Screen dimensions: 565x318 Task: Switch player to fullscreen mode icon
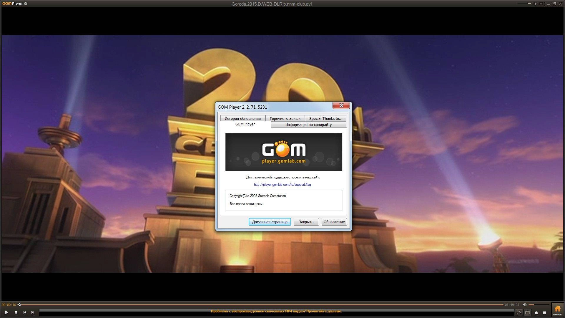[x=541, y=4]
